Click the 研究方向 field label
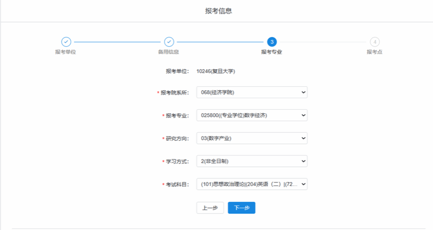Viewport: 433px width, 230px height. 177,139
